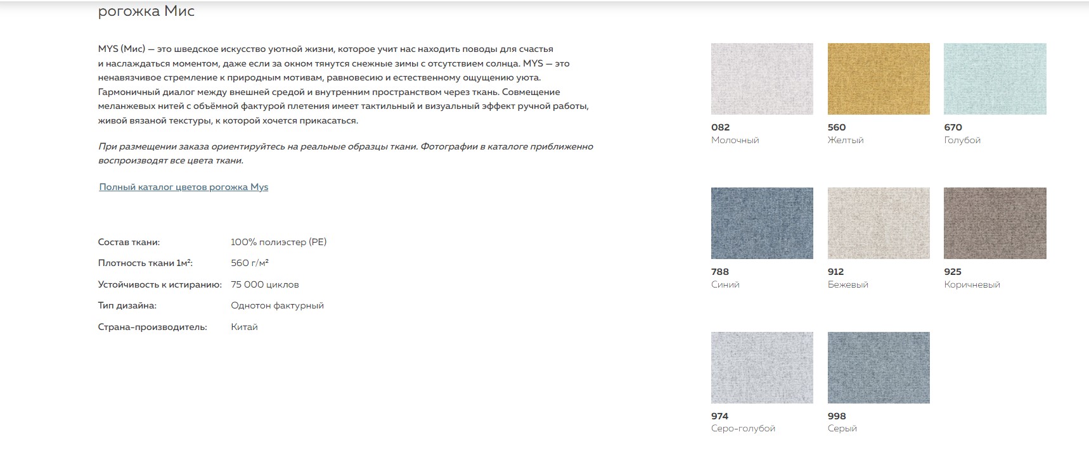Click the 'Желтый' color name
Image resolution: width=1089 pixels, height=470 pixels.
846,140
